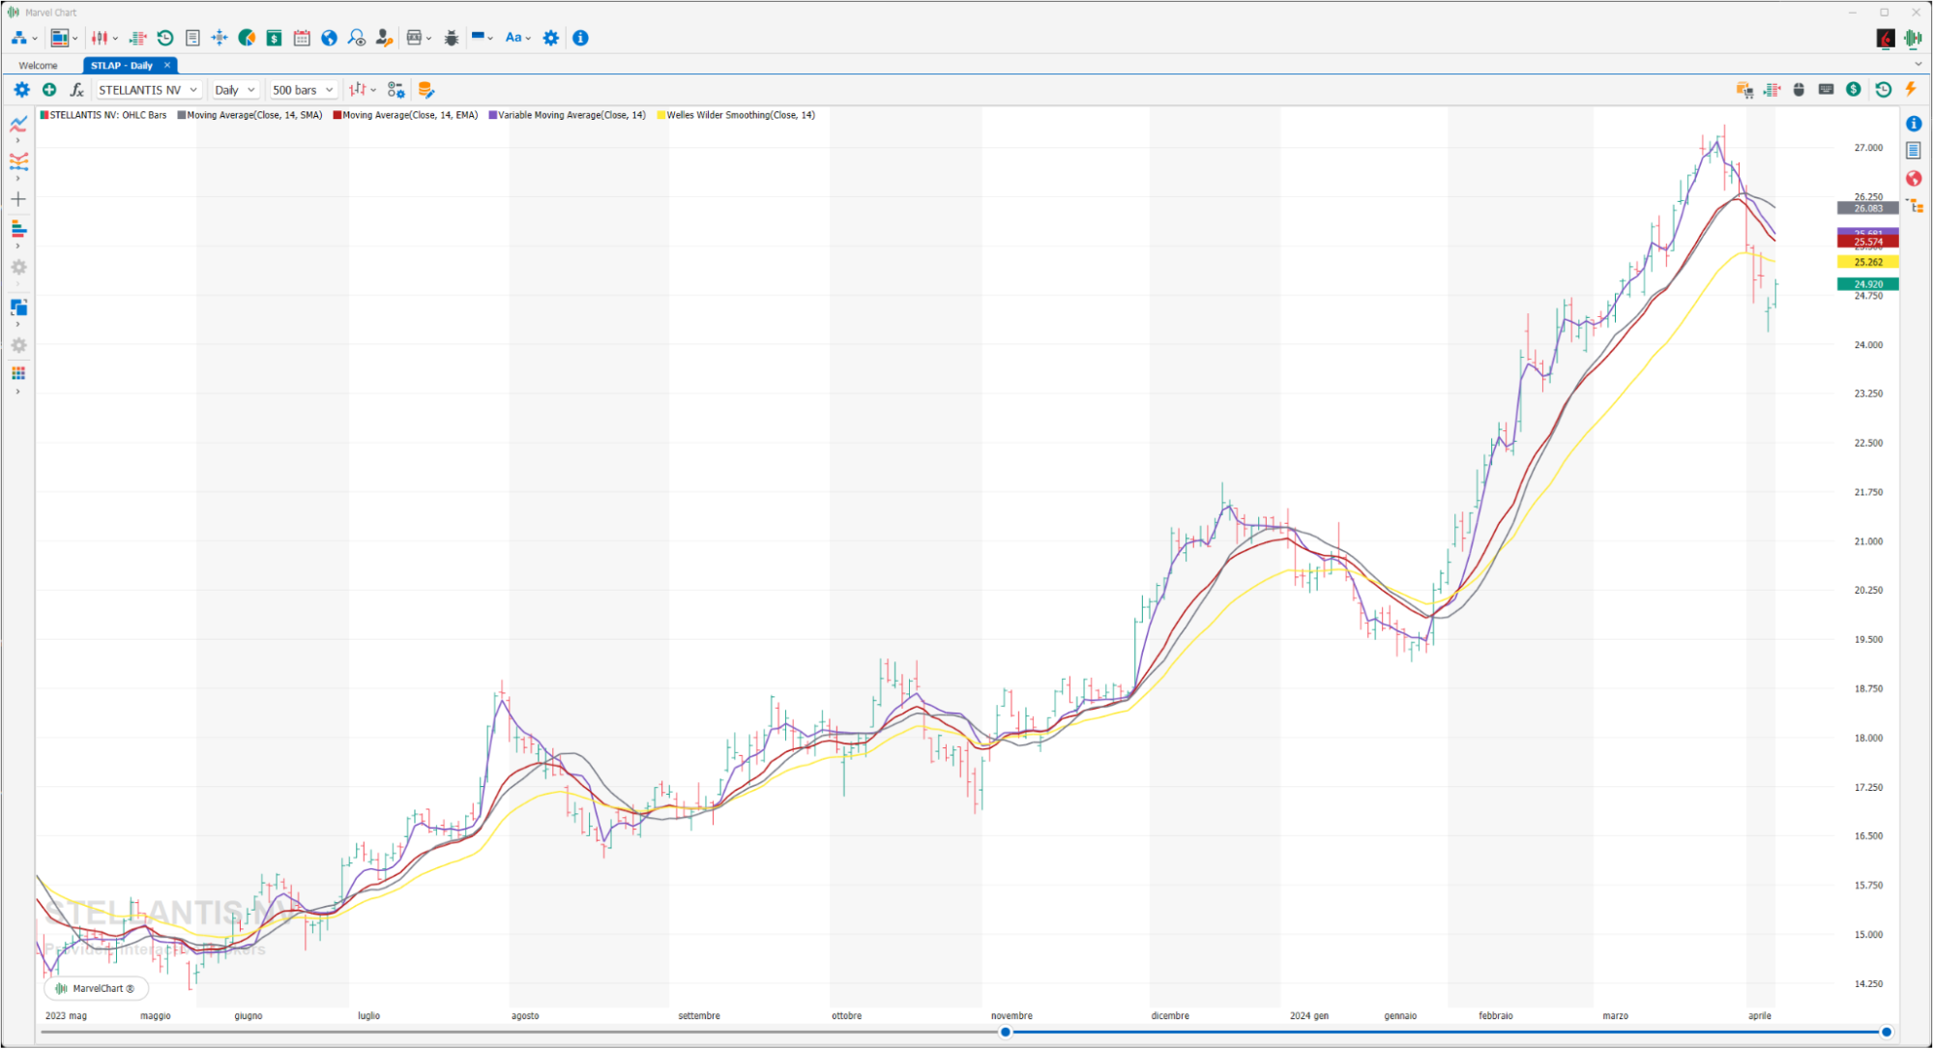Open the blue gear settings in top toolbar

click(x=551, y=38)
